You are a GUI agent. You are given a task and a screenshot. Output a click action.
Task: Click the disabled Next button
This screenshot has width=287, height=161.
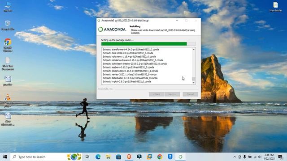172,94
